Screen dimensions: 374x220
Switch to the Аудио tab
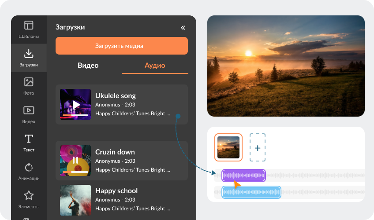click(155, 66)
